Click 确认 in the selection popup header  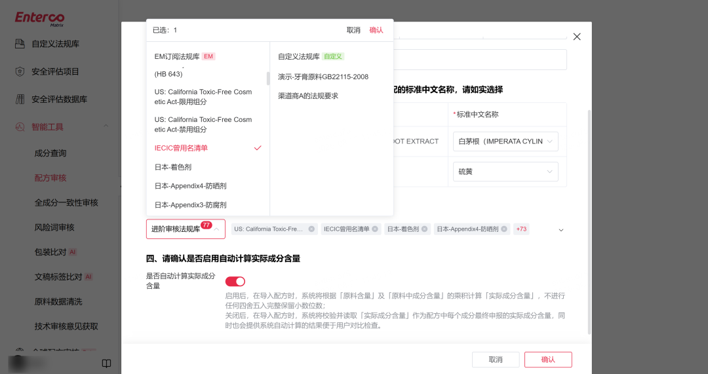coord(376,30)
